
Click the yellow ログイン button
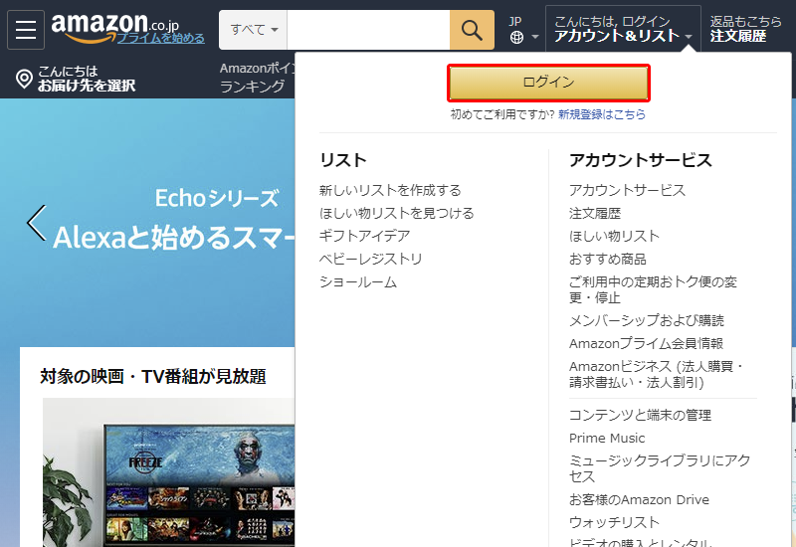pyautogui.click(x=548, y=83)
